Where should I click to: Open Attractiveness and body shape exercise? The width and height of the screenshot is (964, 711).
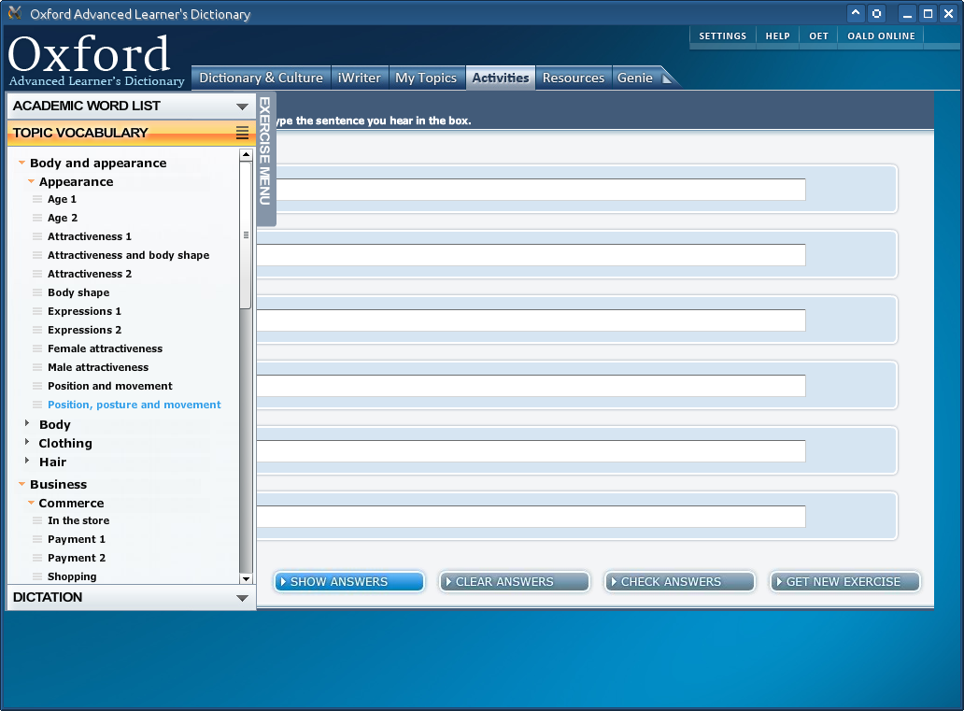coord(129,255)
